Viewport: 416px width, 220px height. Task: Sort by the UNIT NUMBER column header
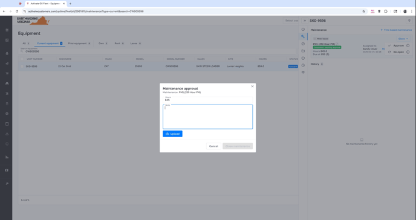coord(34,59)
